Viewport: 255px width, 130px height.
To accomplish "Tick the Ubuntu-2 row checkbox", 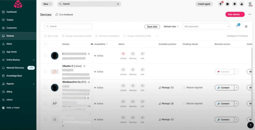I will pos(46,72).
